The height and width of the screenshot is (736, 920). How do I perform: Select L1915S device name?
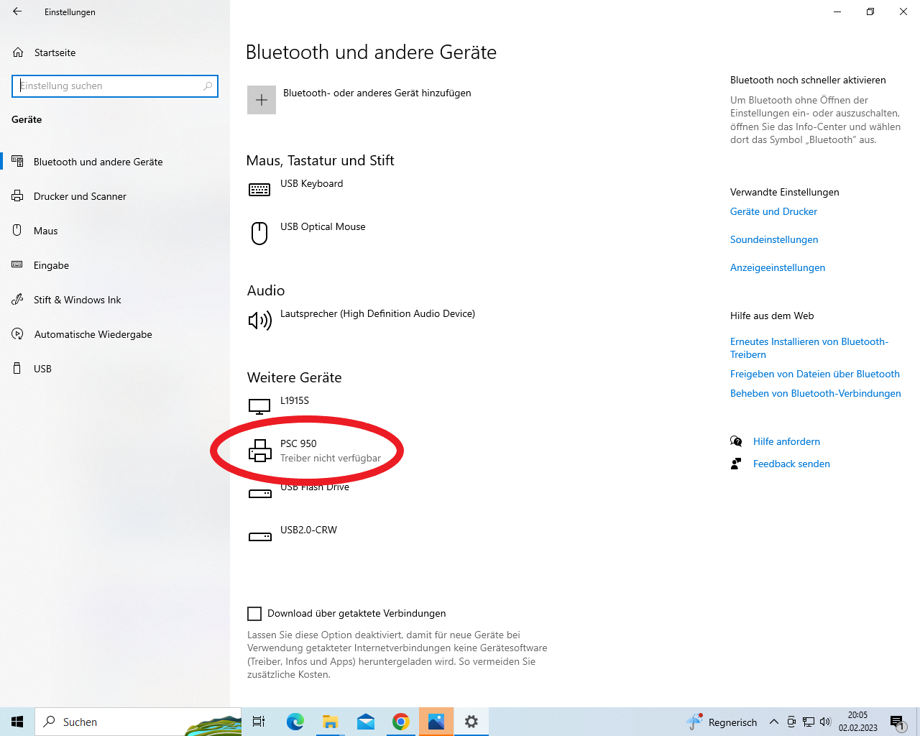click(x=295, y=400)
